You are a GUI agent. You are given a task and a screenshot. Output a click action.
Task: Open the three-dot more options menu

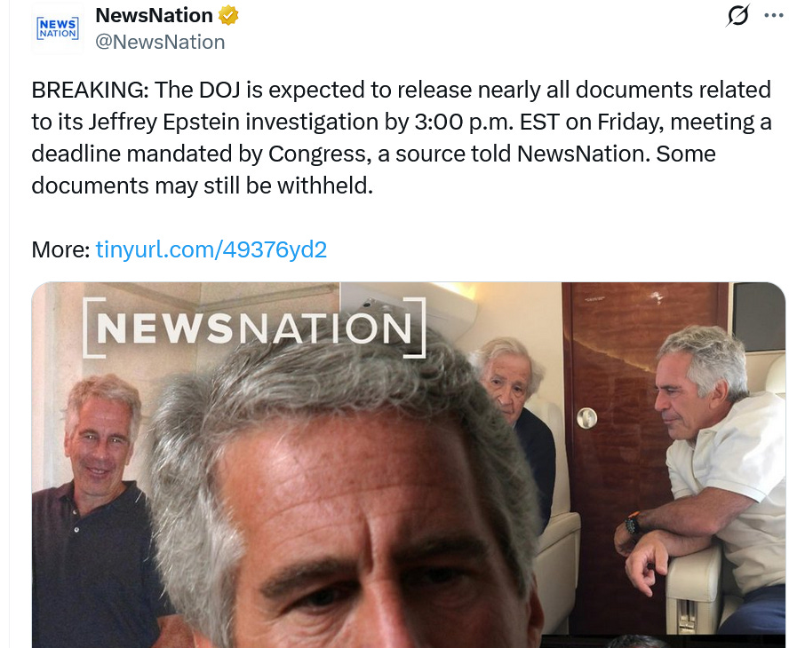(774, 15)
